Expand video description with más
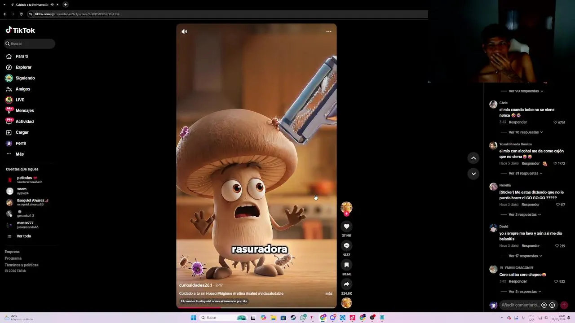This screenshot has height=323, width=575. tap(329, 293)
